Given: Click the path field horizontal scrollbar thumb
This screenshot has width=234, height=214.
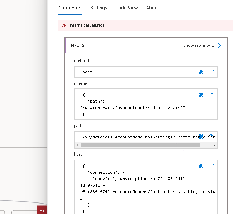Looking at the screenshot, I should tap(140, 145).
